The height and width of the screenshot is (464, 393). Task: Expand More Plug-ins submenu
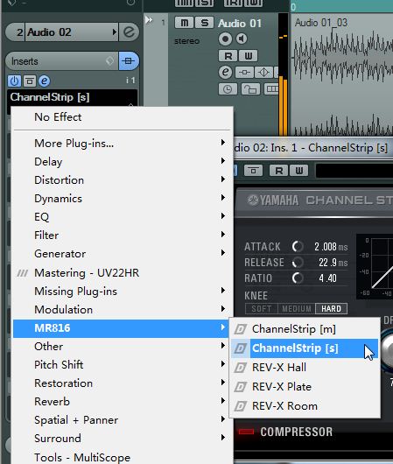[x=122, y=144]
